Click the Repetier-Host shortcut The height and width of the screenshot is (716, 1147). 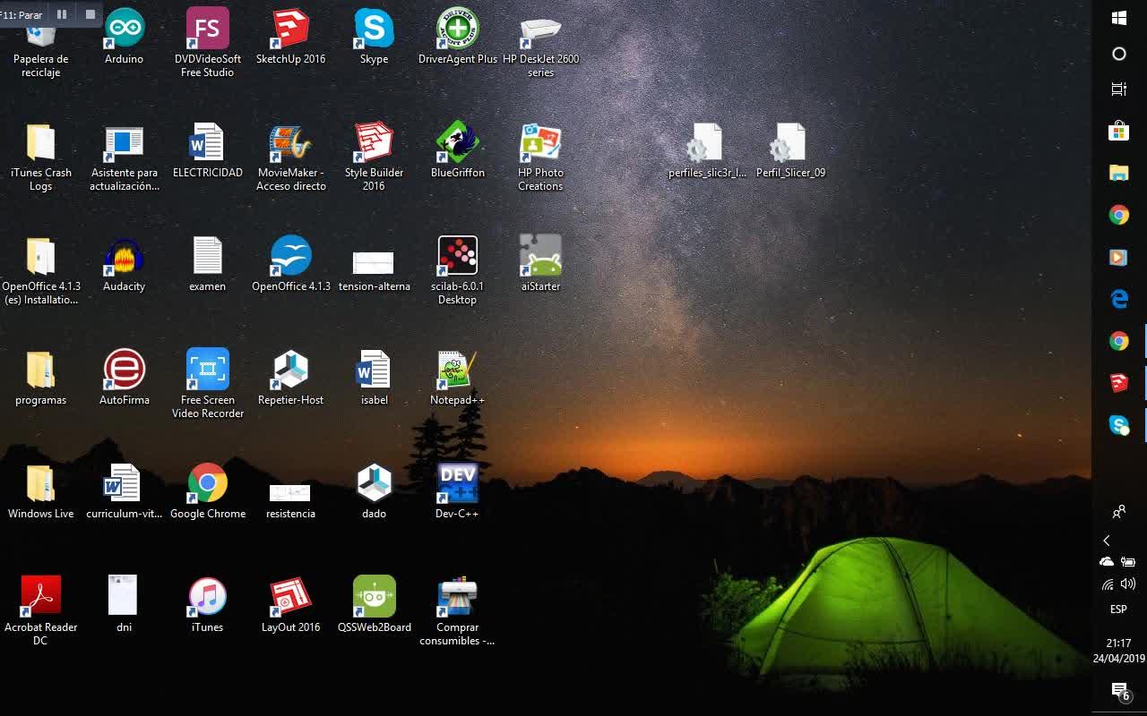point(290,378)
